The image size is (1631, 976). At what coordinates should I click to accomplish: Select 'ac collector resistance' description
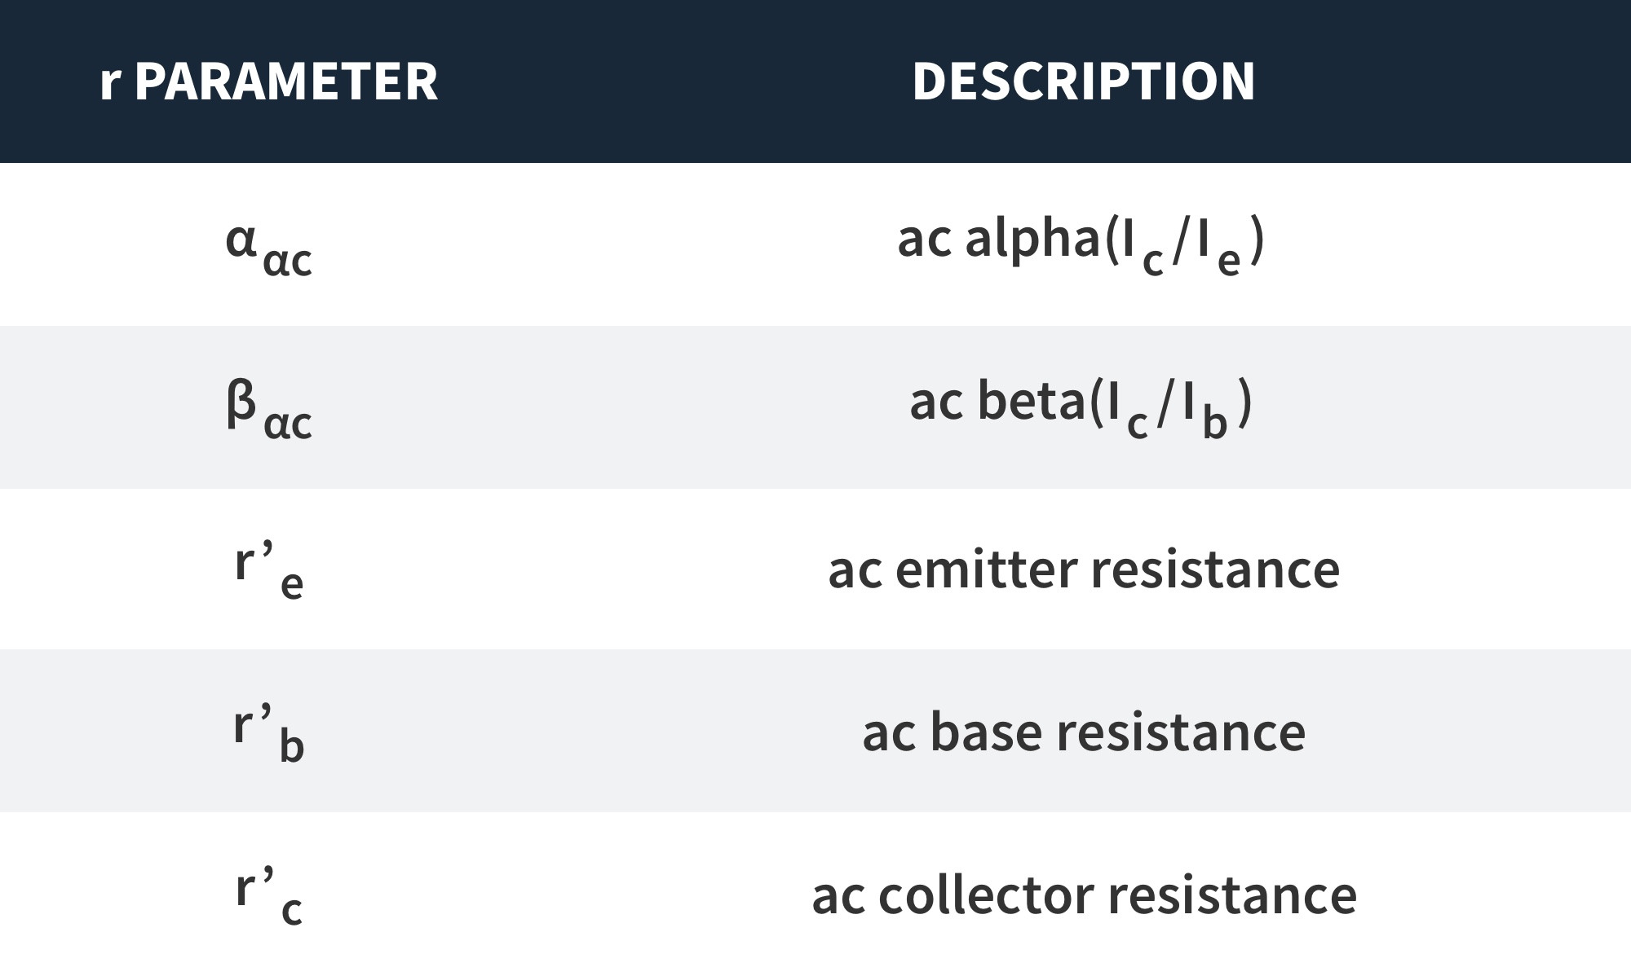pos(1084,895)
